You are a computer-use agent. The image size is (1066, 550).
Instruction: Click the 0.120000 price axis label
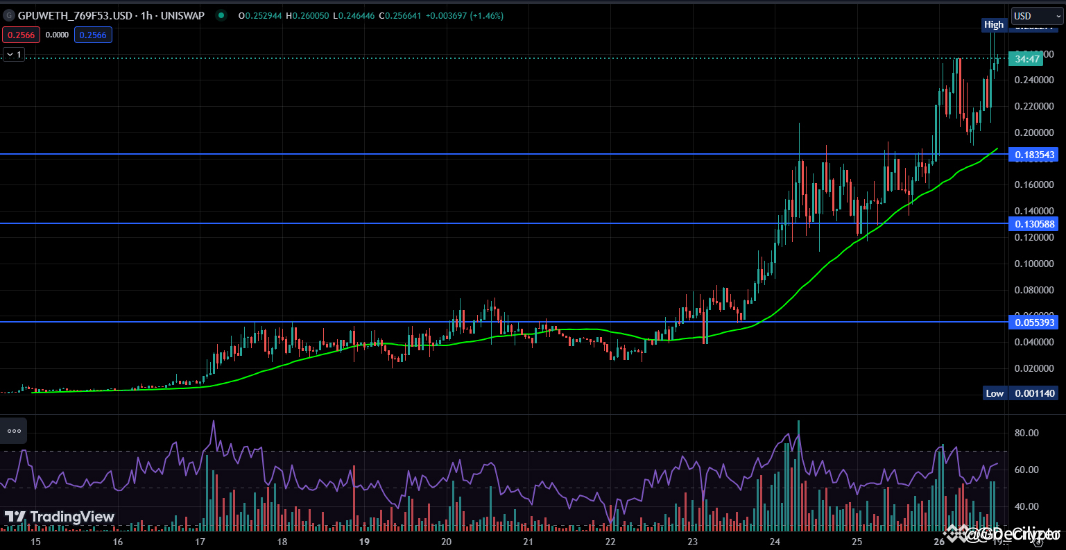pyautogui.click(x=1035, y=237)
